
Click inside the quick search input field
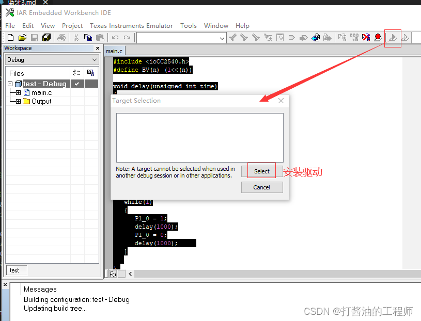(x=178, y=38)
